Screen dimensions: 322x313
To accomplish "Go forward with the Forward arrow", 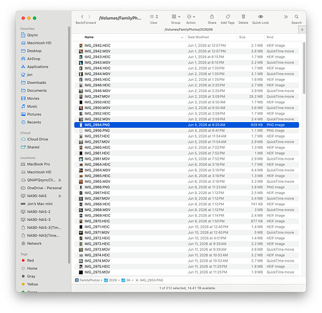I will click(90, 16).
